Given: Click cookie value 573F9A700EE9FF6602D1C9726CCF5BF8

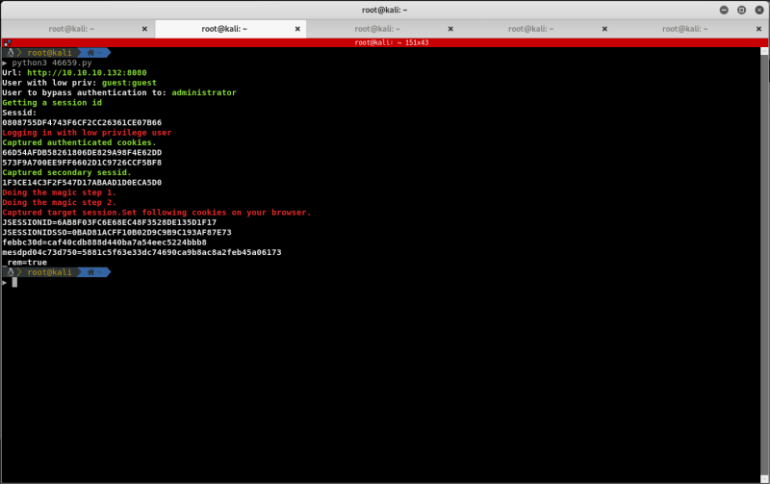Looking at the screenshot, I should click(x=82, y=163).
